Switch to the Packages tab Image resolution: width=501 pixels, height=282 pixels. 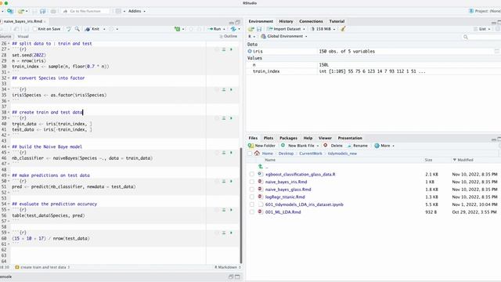pyautogui.click(x=288, y=138)
